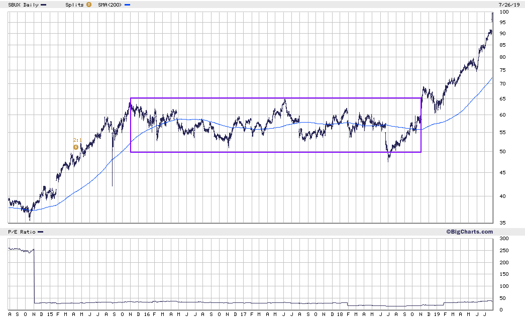Click the dark line swatch beside SBUX Daily

[x=44, y=5]
